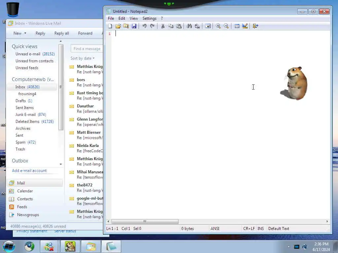338x253 pixels.
Task: Open the Sort by date dropdown
Action: tap(83, 58)
